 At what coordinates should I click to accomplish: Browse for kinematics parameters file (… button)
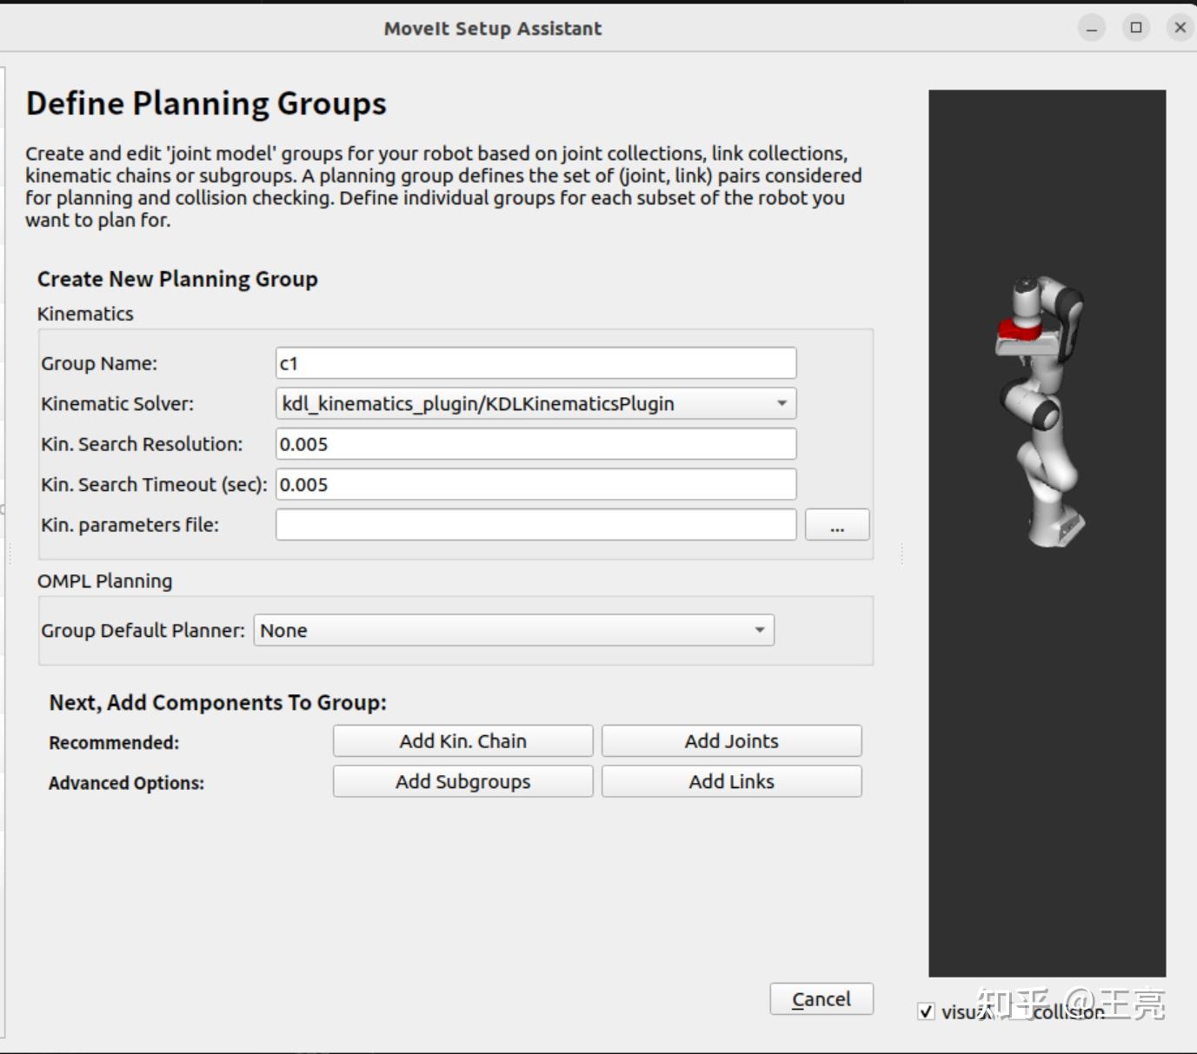[836, 525]
